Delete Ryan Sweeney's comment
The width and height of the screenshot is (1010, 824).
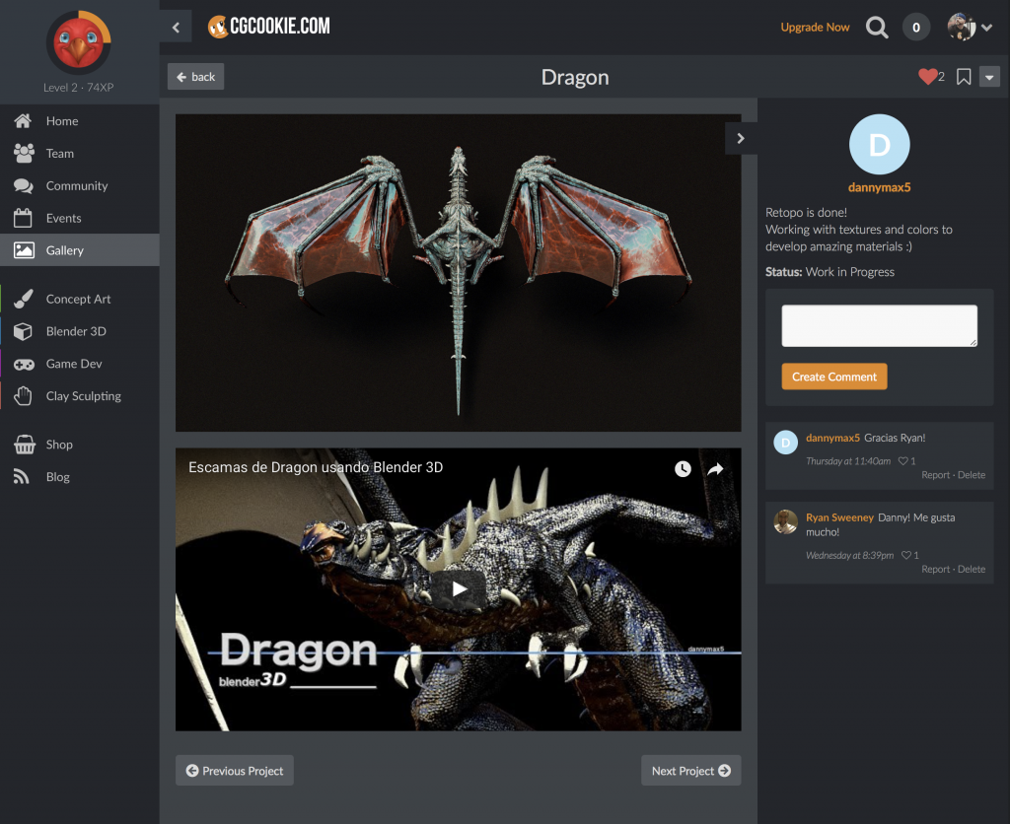tap(972, 569)
